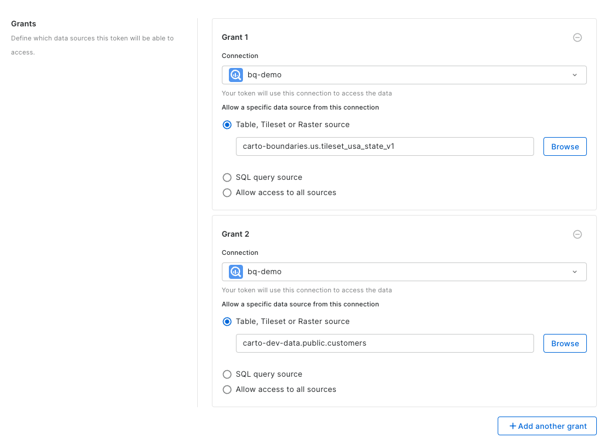608x447 pixels.
Task: Open the bq-demo connection selector in Grant 2
Action: [404, 272]
